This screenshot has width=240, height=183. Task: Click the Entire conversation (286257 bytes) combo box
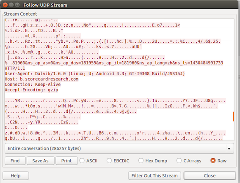(119, 148)
